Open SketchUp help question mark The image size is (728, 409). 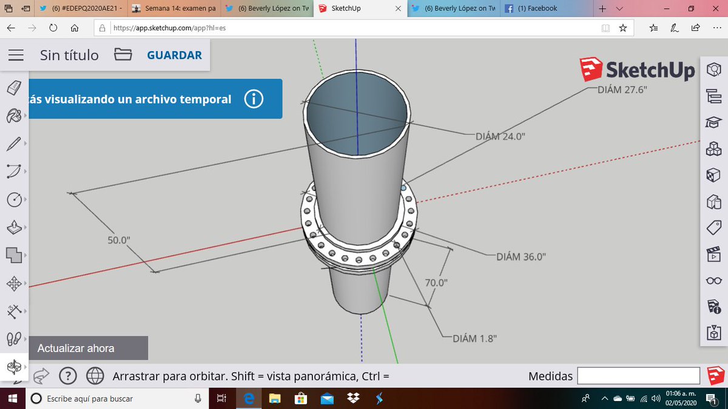pos(67,376)
